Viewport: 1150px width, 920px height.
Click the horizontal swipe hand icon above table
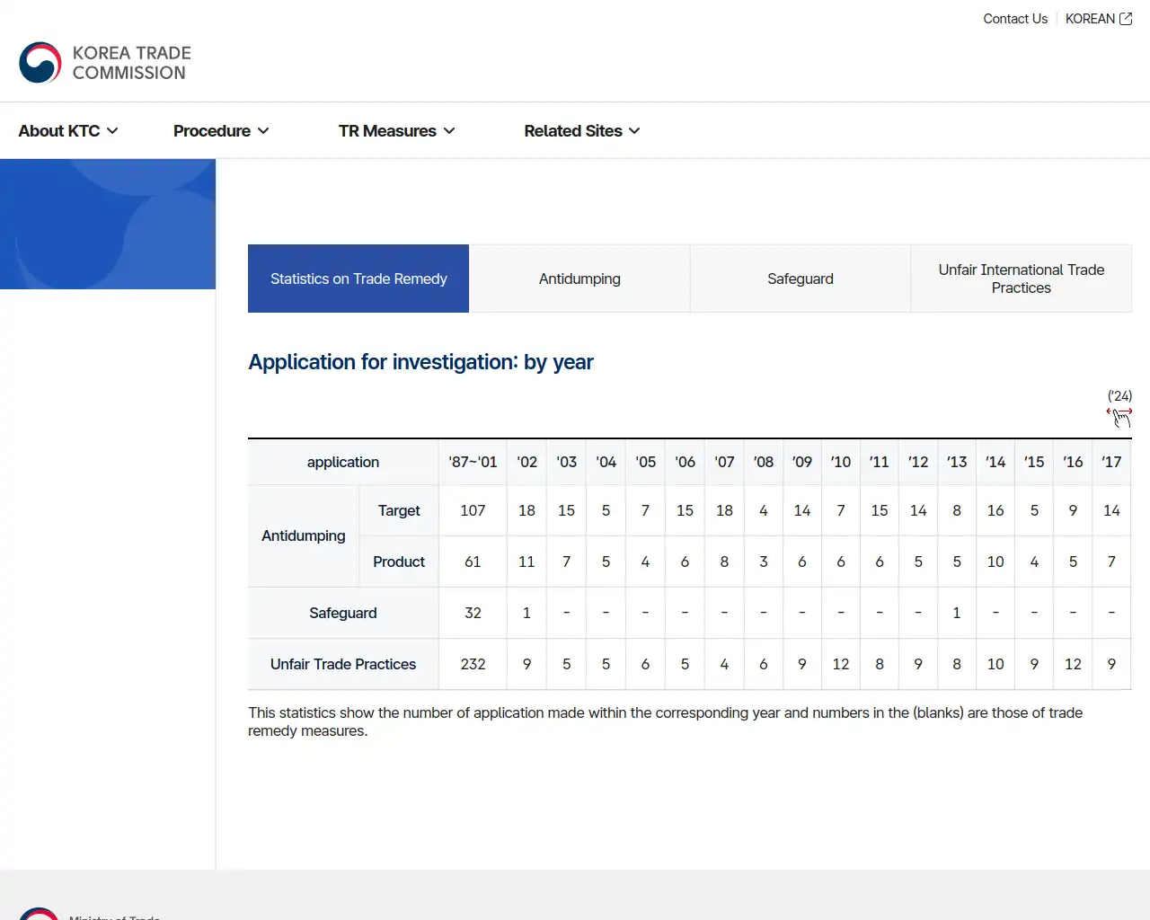[x=1120, y=417]
